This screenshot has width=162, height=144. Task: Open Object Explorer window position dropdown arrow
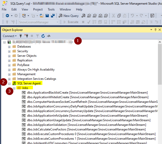pyautogui.click(x=151, y=30)
